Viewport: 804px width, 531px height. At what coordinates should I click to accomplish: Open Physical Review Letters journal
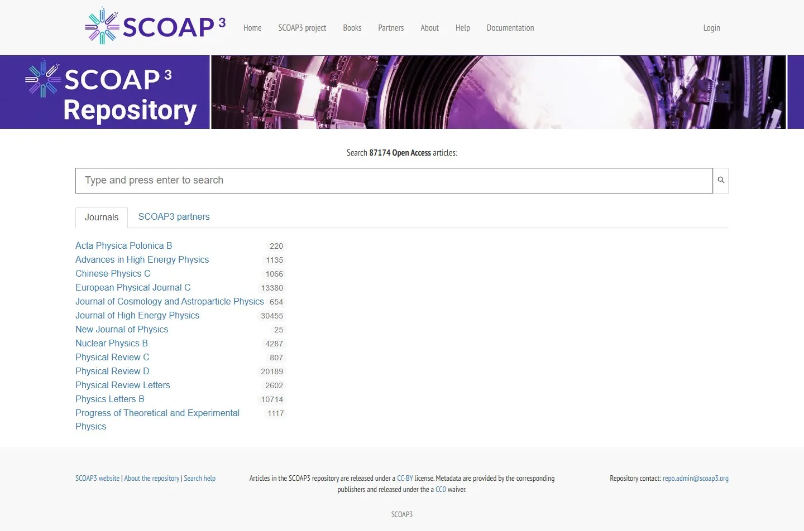click(x=123, y=385)
